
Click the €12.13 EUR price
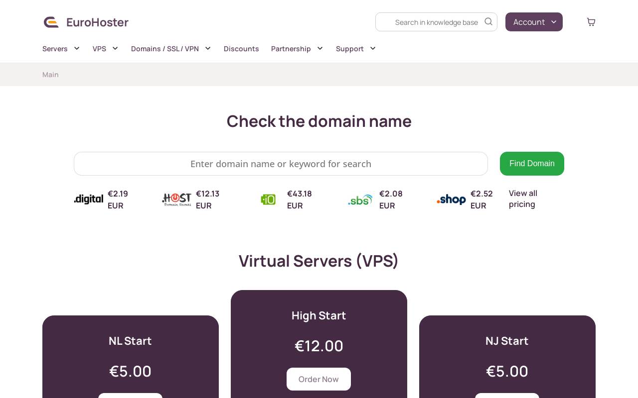[208, 199]
